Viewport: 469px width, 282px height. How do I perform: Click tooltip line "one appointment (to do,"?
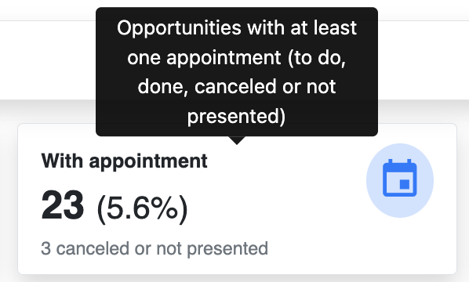237,57
